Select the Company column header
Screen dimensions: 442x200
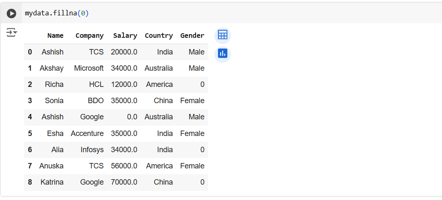pos(89,36)
